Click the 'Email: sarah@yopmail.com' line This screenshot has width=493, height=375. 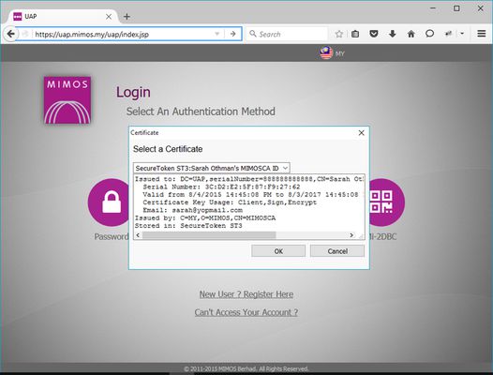(192, 210)
